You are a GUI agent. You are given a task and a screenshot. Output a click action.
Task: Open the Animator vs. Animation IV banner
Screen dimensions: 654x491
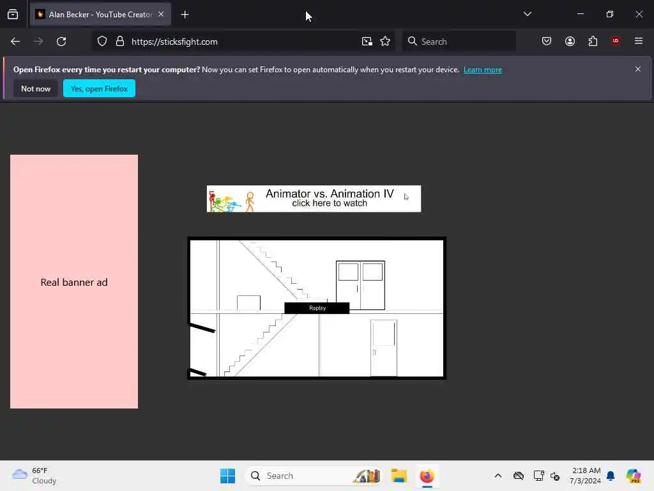[314, 199]
